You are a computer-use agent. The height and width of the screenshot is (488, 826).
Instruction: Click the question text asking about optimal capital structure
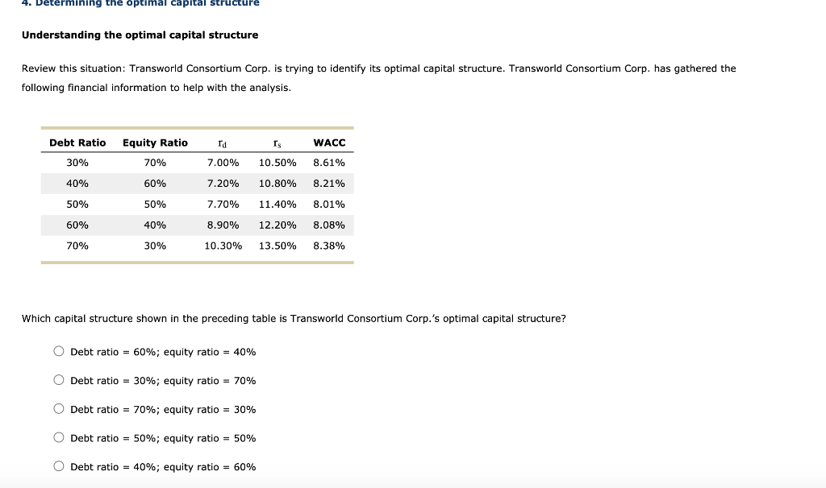294,318
